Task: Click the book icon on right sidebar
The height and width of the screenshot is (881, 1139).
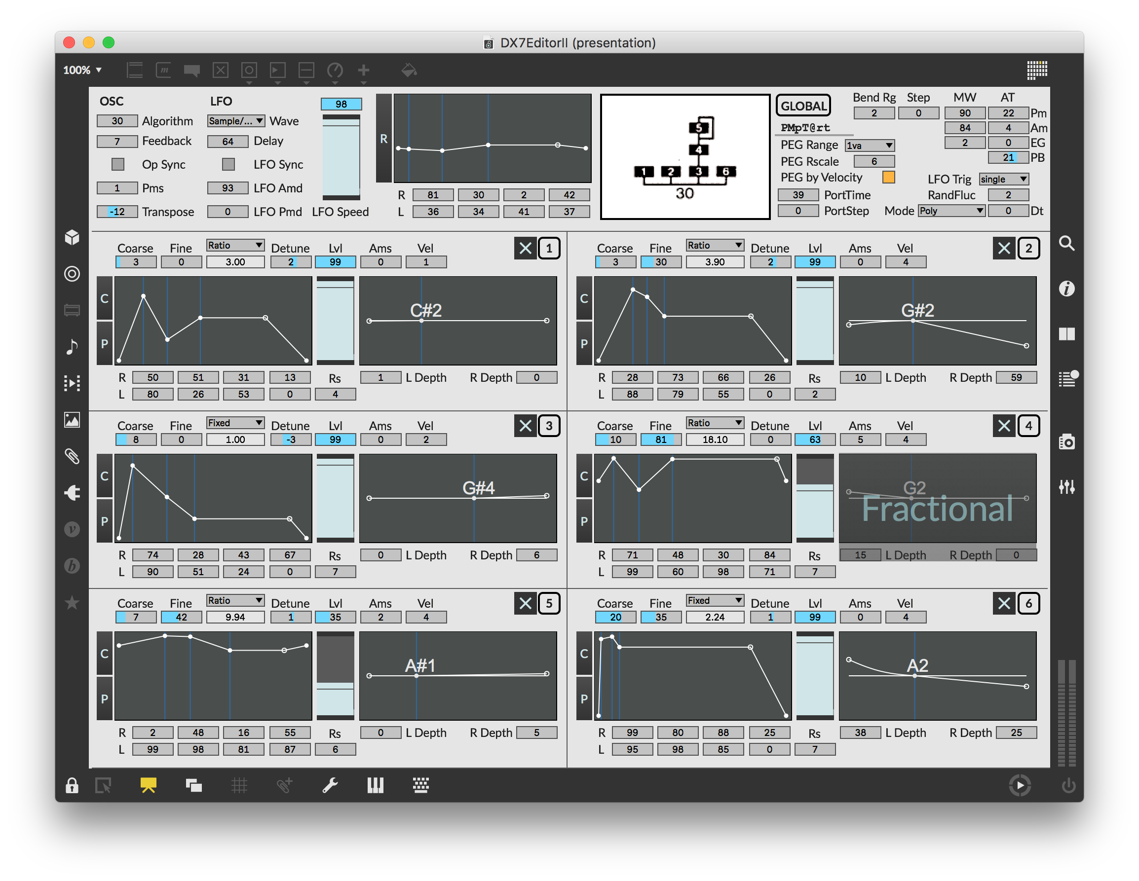Action: click(1066, 333)
